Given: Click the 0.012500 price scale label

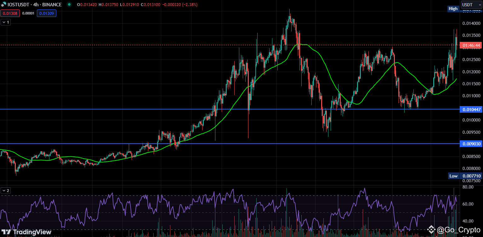Looking at the screenshot, I should click(471, 59).
